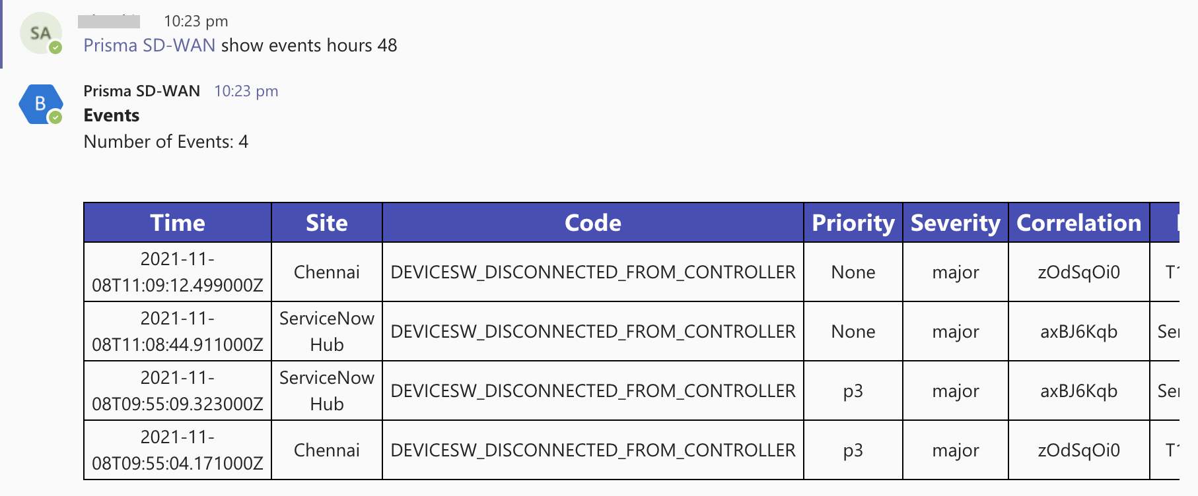1198x496 pixels.
Task: Click the green status badge on bot avatar
Action: click(x=56, y=117)
